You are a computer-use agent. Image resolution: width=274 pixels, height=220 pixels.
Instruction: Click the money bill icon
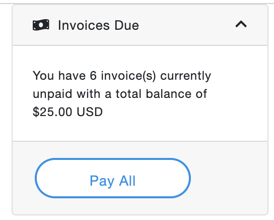coord(41,25)
